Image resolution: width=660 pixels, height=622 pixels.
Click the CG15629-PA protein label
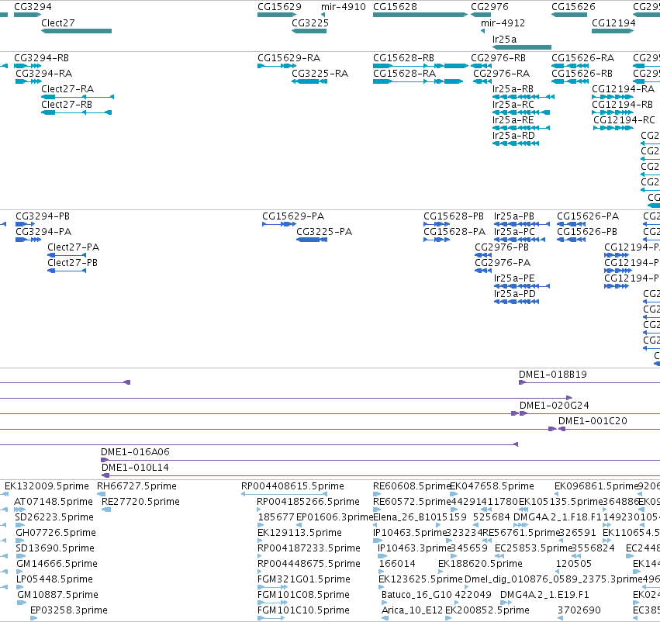[293, 216]
